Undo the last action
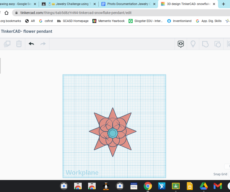 pos(31,44)
